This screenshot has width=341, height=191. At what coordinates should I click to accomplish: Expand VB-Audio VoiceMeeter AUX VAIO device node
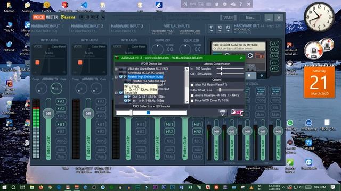click(x=116, y=69)
